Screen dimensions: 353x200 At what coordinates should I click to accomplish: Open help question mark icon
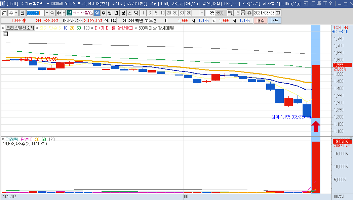(x=330, y=3)
